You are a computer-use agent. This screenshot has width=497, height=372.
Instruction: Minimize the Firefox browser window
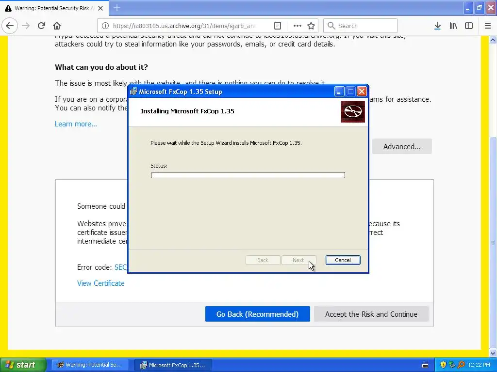pyautogui.click(x=468, y=8)
